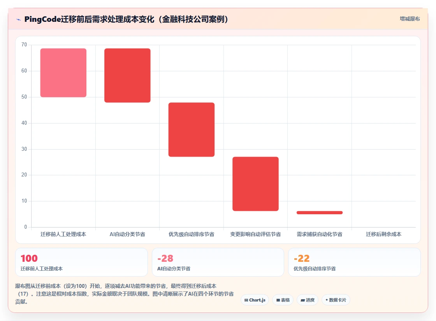Screen dimensions: 436x321
Task: Click the 表格 tag chip
Action: pyautogui.click(x=283, y=300)
